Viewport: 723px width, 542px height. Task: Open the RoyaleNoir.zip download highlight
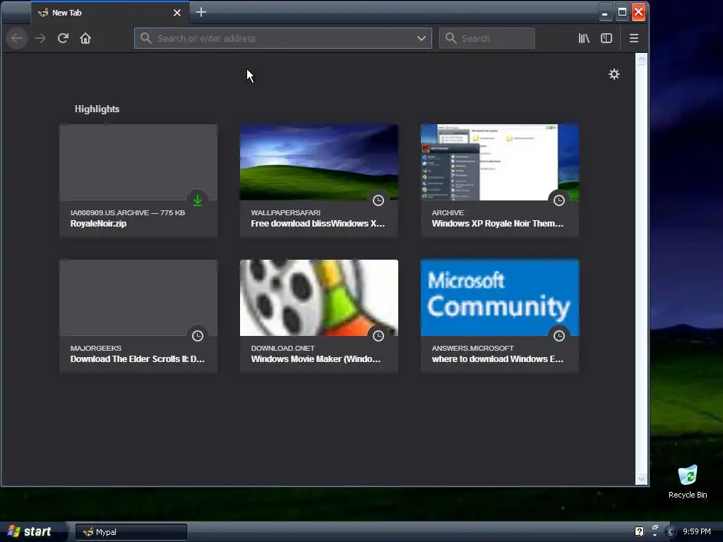[138, 181]
